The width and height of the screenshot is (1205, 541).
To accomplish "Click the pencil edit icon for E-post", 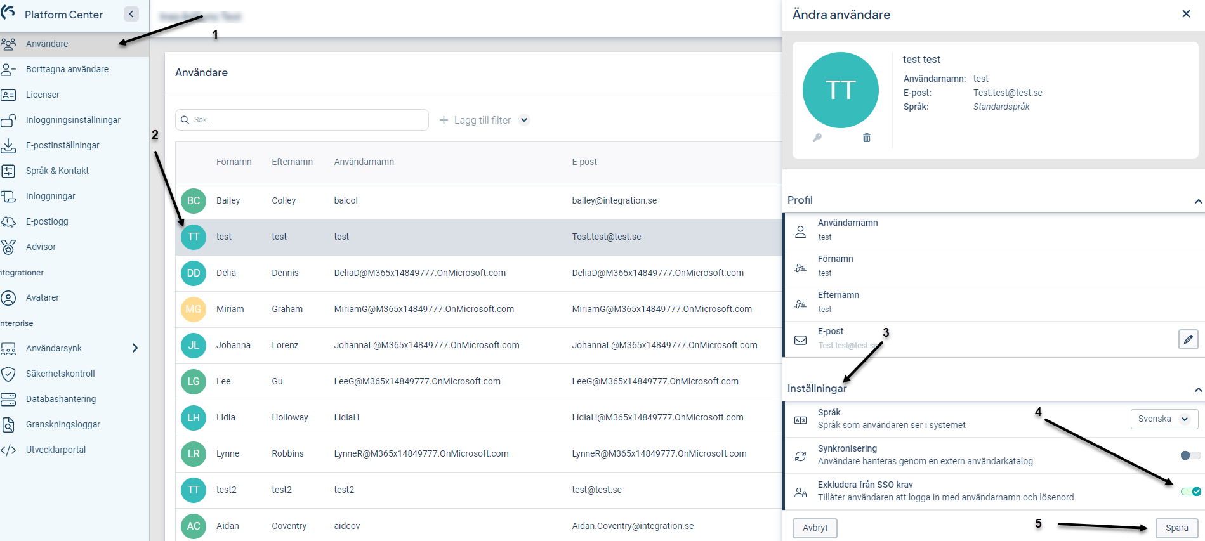I will click(1188, 339).
